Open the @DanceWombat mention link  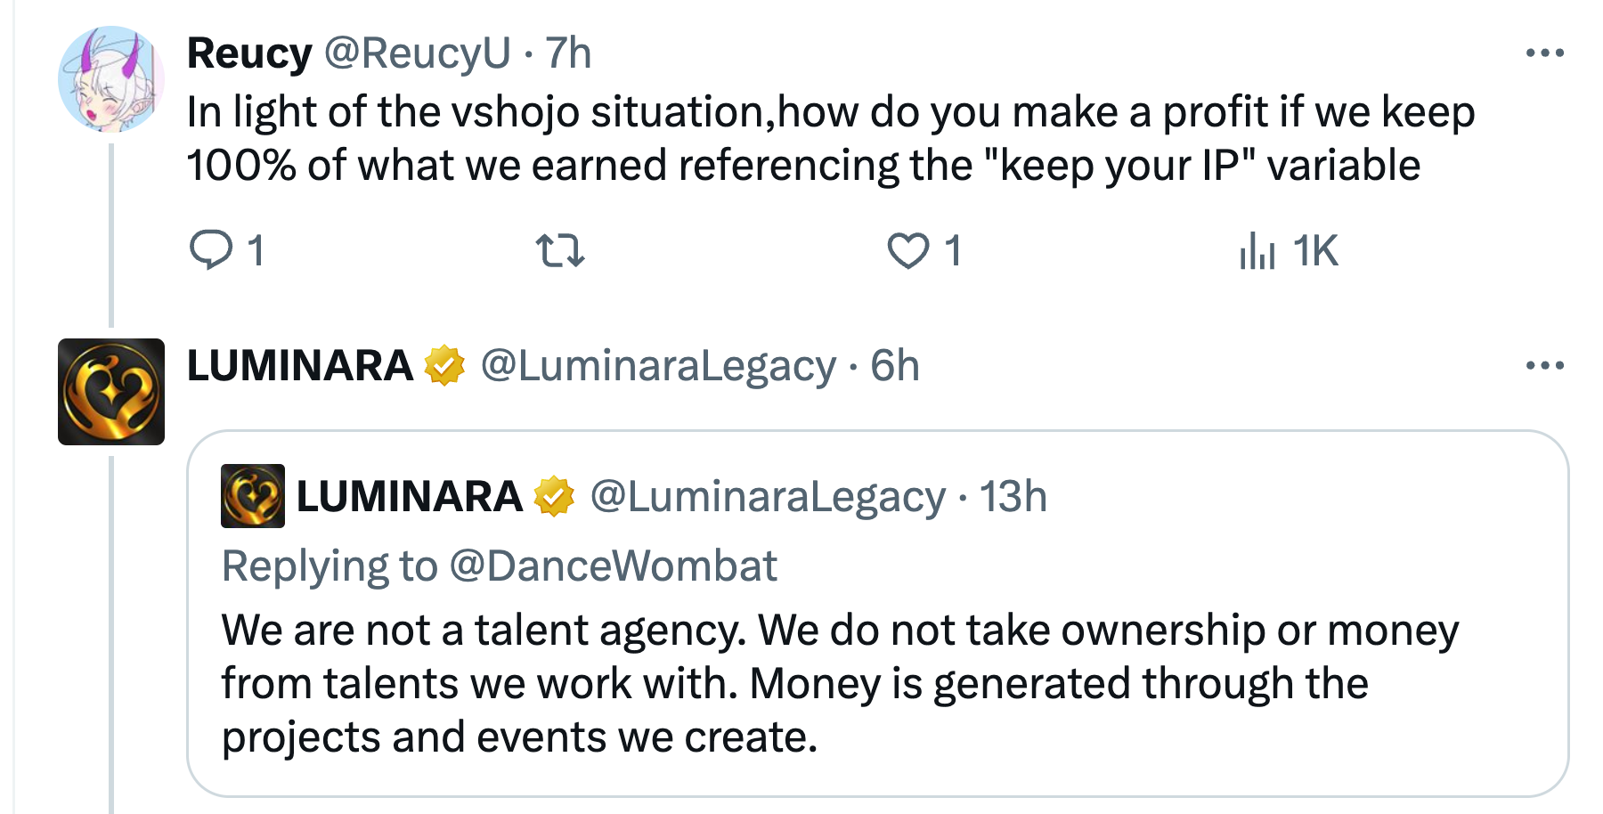click(x=613, y=566)
